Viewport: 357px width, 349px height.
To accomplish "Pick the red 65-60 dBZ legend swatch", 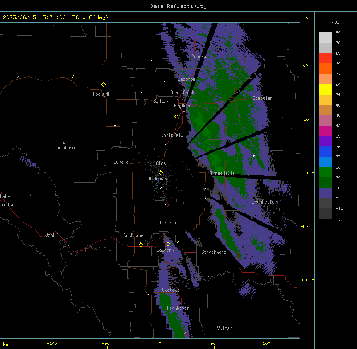I will tap(326, 58).
